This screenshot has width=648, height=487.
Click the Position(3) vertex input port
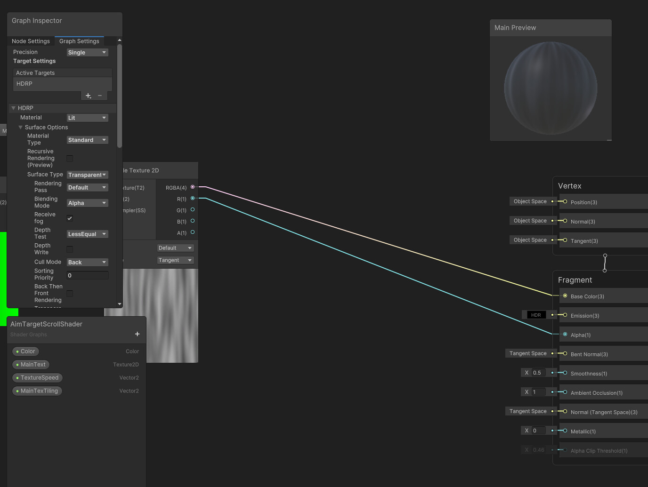(565, 202)
